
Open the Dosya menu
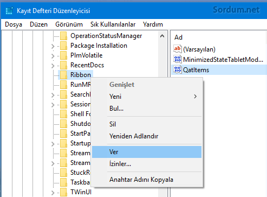(x=14, y=24)
